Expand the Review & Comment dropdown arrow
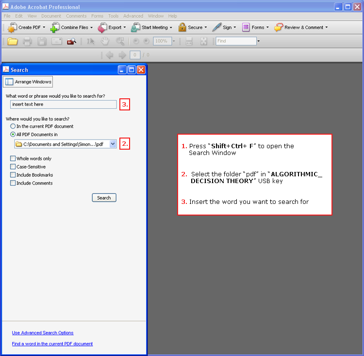364x356 pixels. [x=327, y=27]
